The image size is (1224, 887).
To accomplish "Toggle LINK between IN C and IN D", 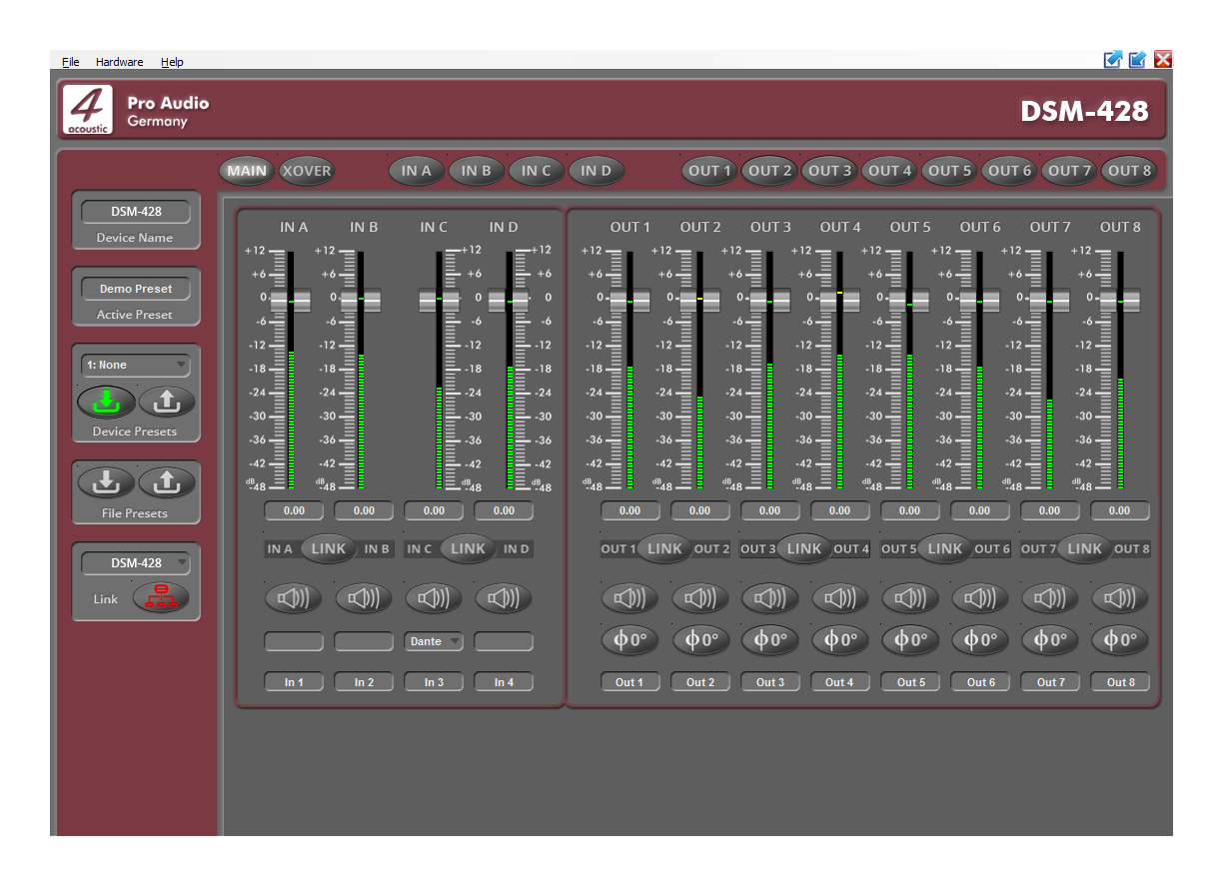I will point(468,548).
